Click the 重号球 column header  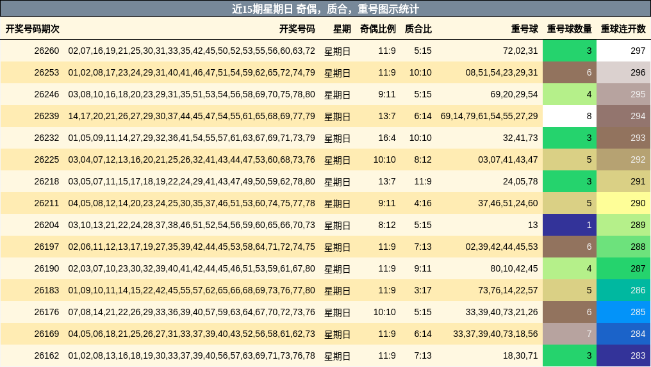click(524, 29)
